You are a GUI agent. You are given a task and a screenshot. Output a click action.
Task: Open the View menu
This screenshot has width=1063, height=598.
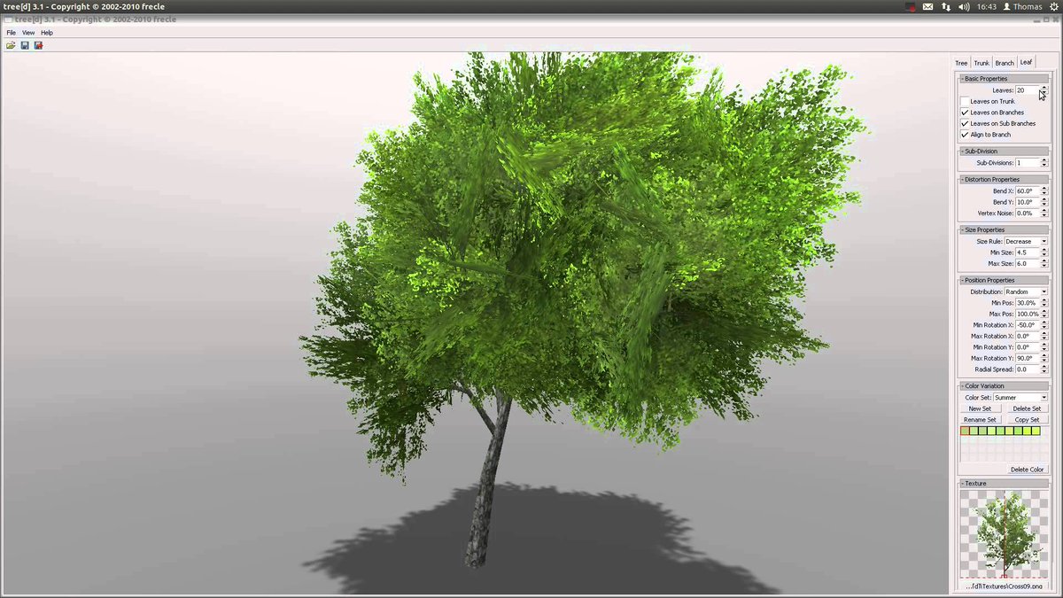[x=27, y=32]
